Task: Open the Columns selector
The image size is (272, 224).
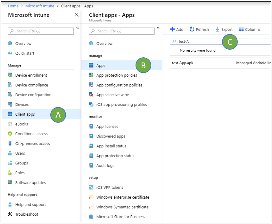Action: tap(249, 29)
